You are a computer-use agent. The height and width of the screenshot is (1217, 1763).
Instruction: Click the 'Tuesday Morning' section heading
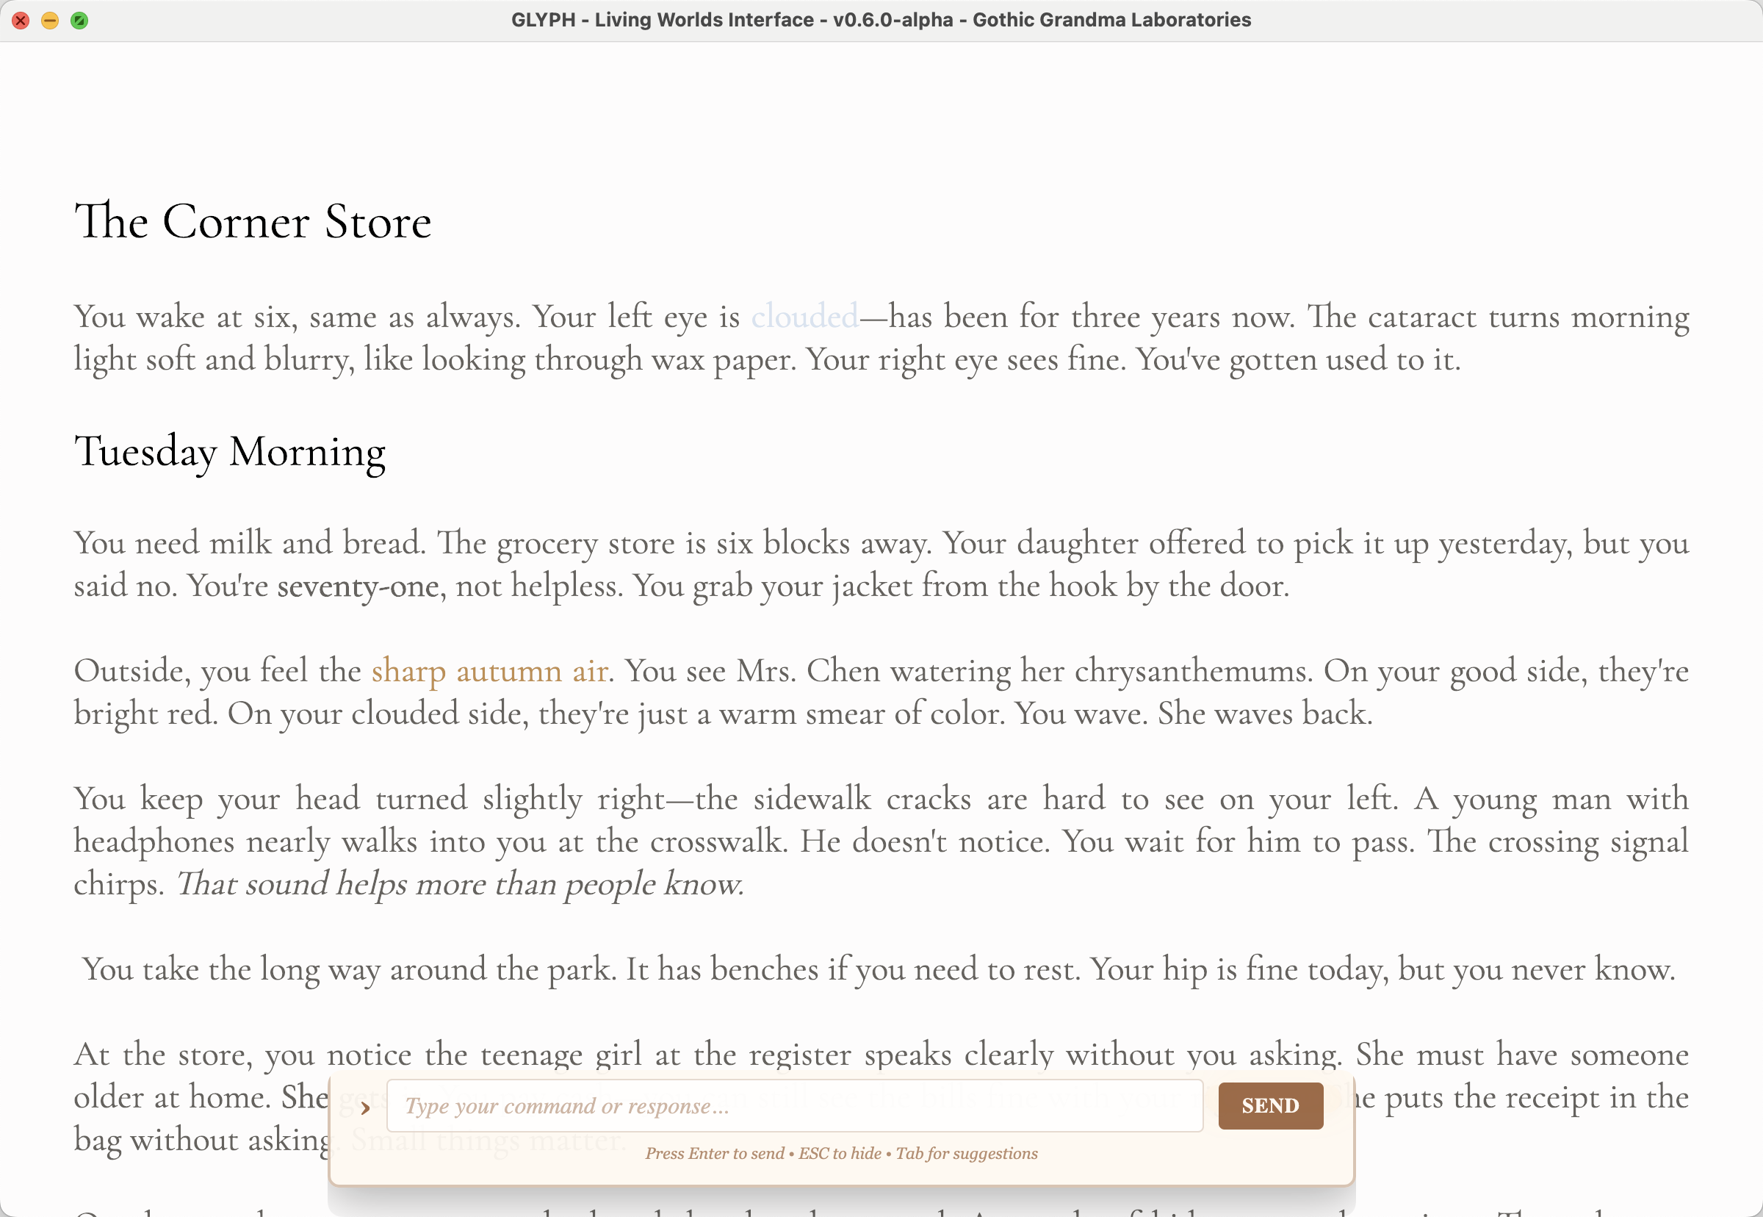(229, 451)
